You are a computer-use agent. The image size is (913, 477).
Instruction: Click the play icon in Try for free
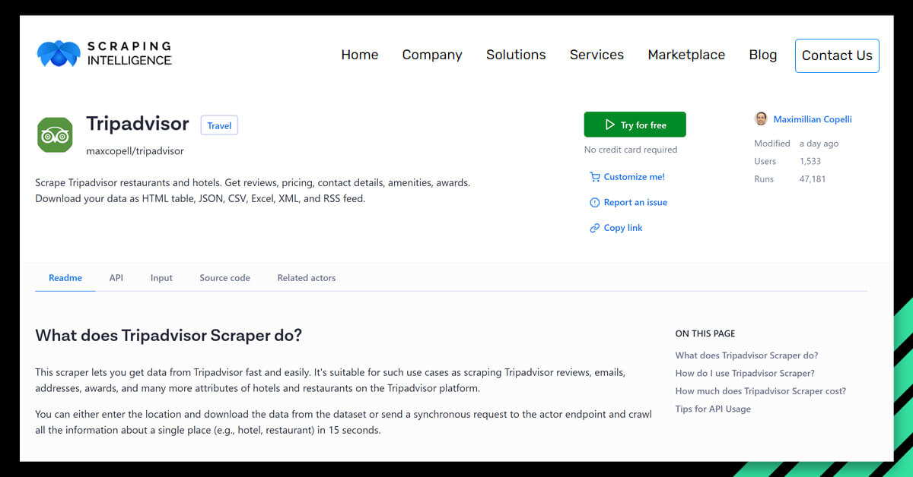point(609,125)
